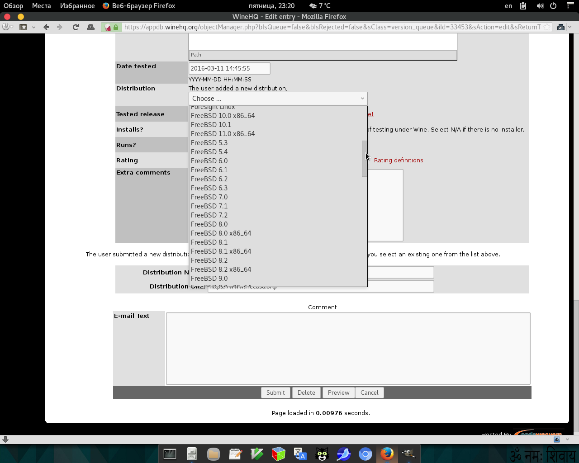The width and height of the screenshot is (579, 463).
Task: Click the clipboard indicator in top panel
Action: 523,6
